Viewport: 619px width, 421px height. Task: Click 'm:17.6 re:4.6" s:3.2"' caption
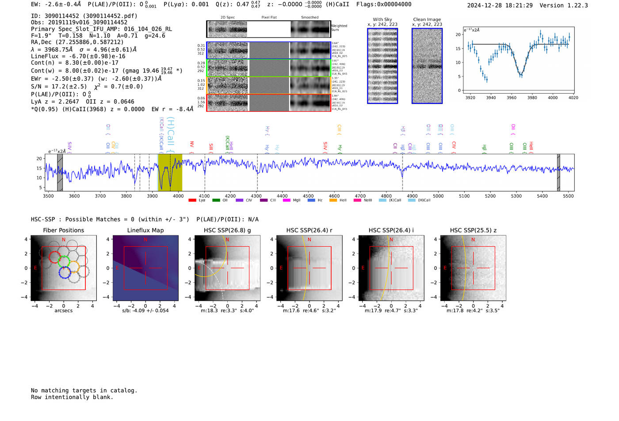pos(309,311)
